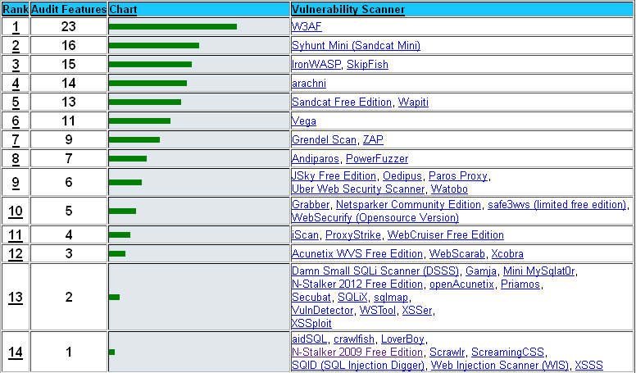Open the XSSer link
The height and width of the screenshot is (373, 636).
pyautogui.click(x=417, y=311)
